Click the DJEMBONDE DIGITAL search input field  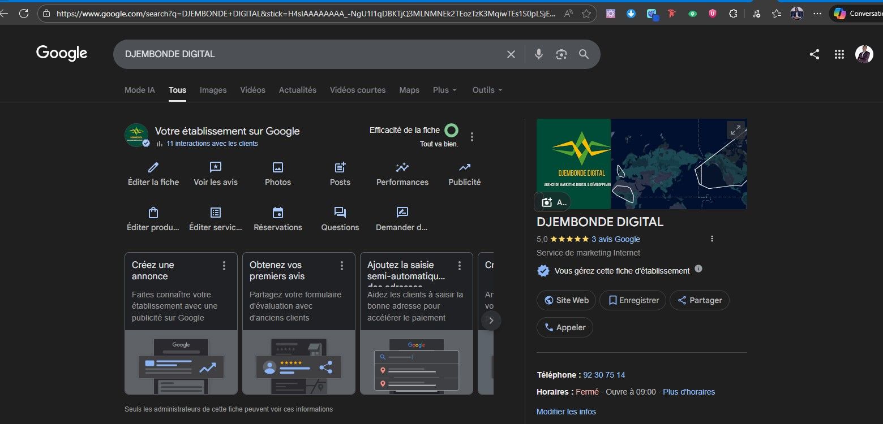(x=306, y=54)
